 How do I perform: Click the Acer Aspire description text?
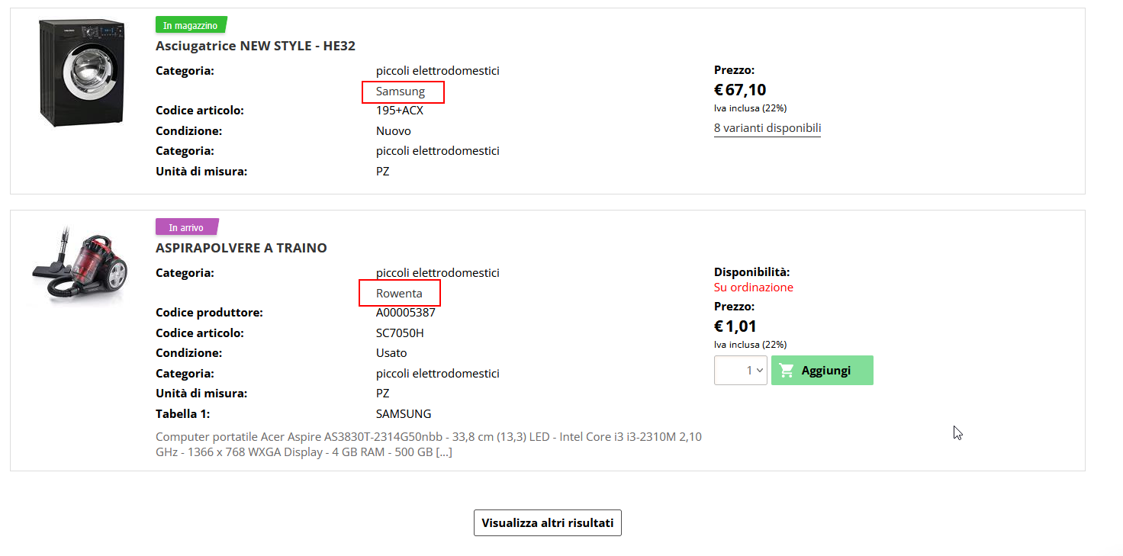pyautogui.click(x=428, y=444)
